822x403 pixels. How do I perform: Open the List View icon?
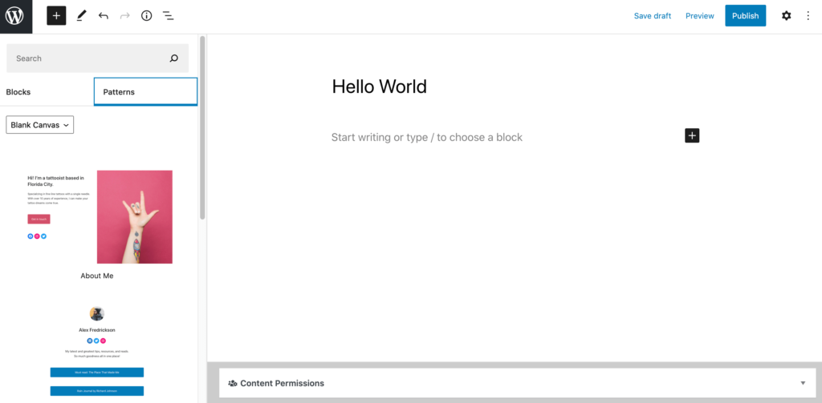168,16
